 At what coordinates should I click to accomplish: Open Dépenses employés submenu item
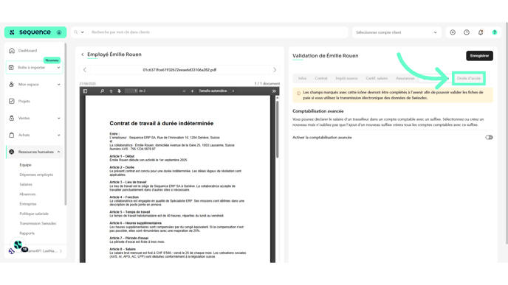pos(36,175)
